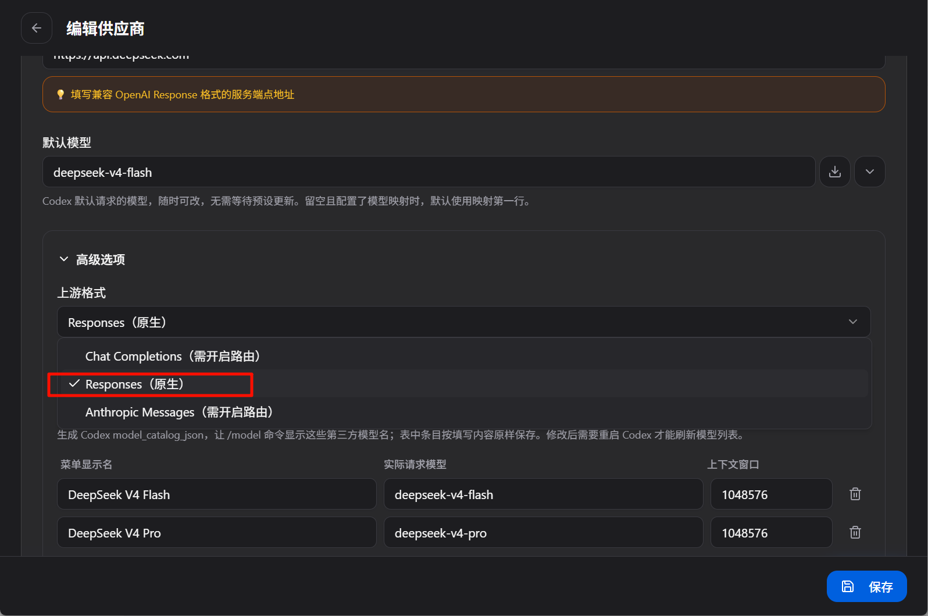Edit context window of DeepSeek V4 Flash
The width and height of the screenshot is (928, 616).
tap(772, 494)
